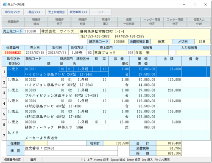The height and width of the screenshot is (163, 212).
Task: Click unit price 67,000.00
Action: [x=147, y=90]
